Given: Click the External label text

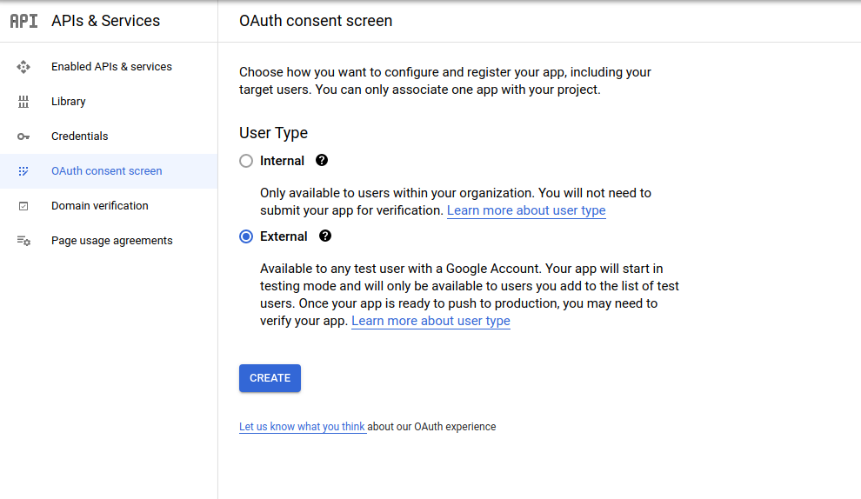Looking at the screenshot, I should [x=284, y=236].
